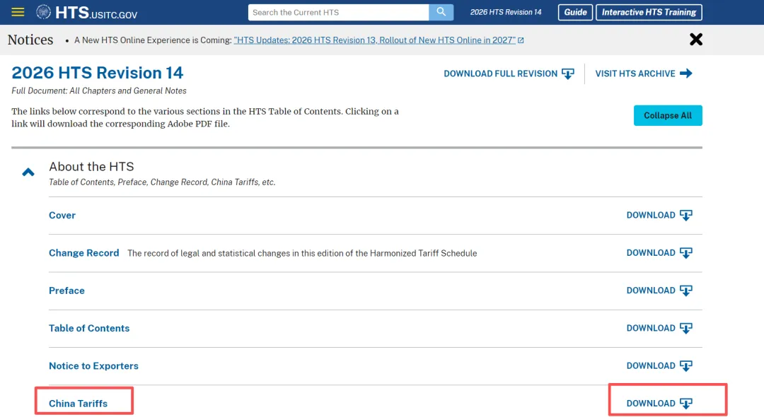This screenshot has height=417, width=764.
Task: Click the DOWNLOAD text for China Tariffs
Action: point(651,404)
